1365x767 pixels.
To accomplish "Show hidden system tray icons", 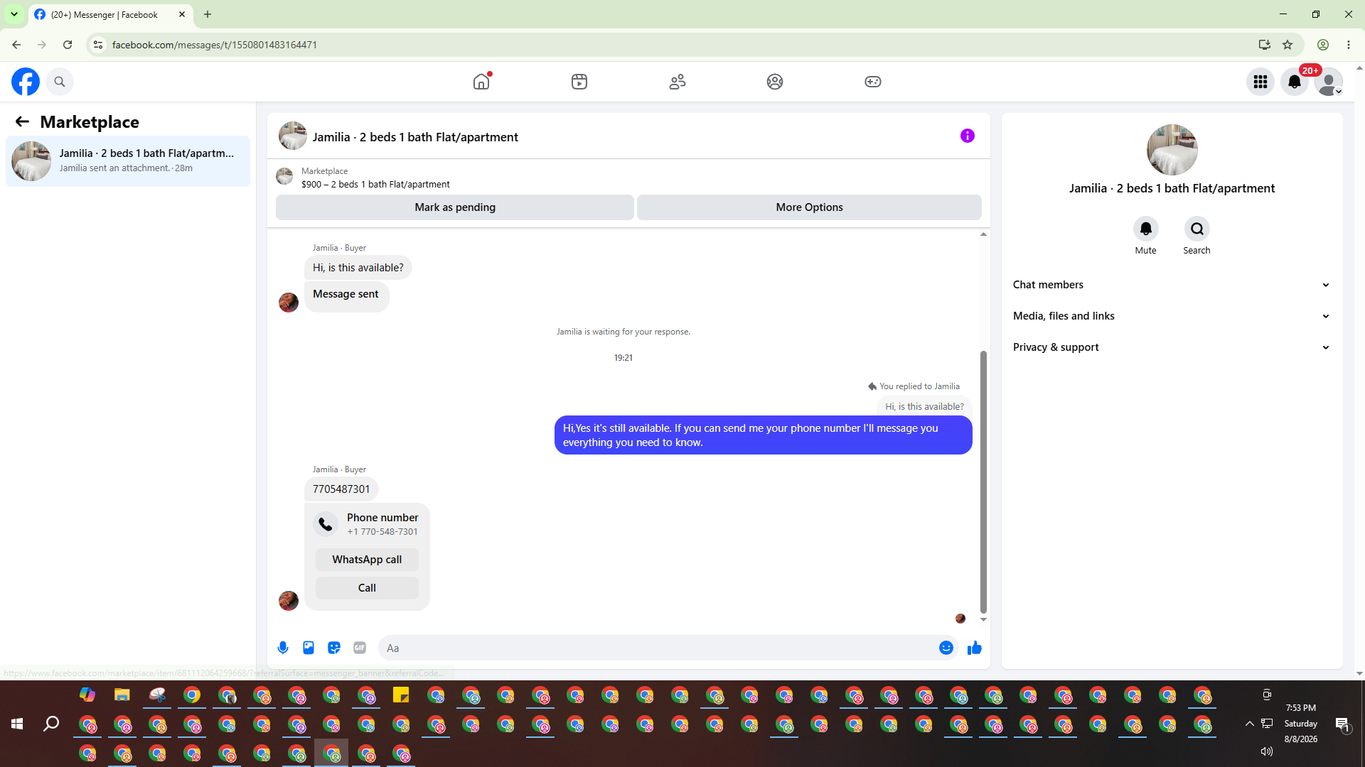I will pos(1250,724).
